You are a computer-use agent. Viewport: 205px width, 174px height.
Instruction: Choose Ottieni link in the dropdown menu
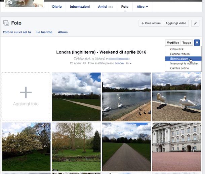(x=177, y=49)
